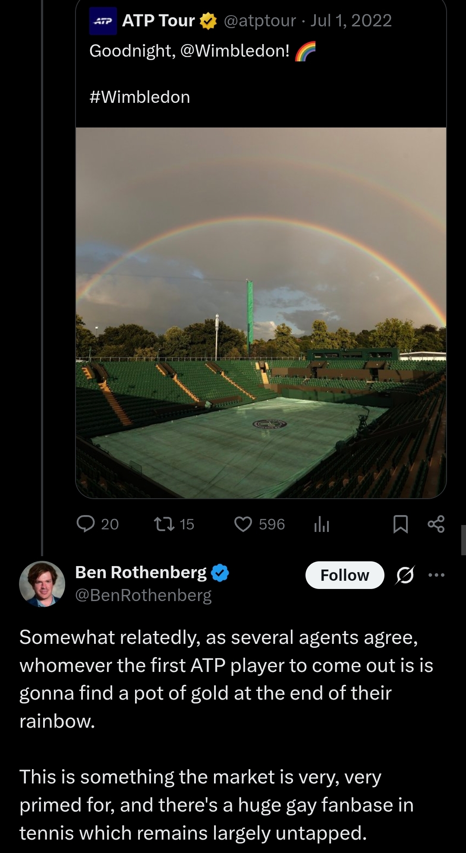The width and height of the screenshot is (466, 853).
Task: Share the ATP Tour tweet
Action: tap(436, 524)
